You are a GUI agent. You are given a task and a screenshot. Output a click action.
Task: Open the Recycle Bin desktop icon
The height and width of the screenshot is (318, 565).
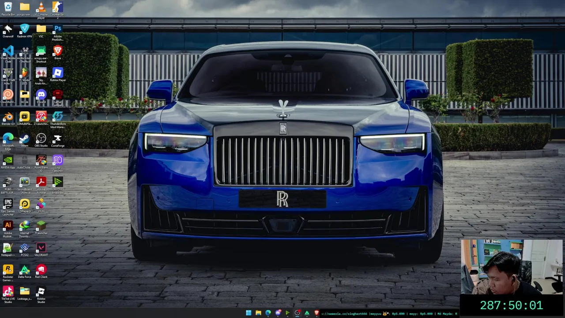click(x=8, y=9)
